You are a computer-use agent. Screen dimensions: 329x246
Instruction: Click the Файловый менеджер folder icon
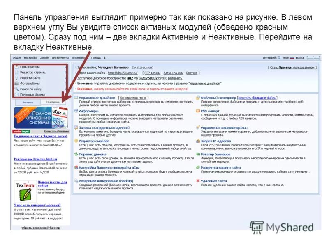coord(198,98)
